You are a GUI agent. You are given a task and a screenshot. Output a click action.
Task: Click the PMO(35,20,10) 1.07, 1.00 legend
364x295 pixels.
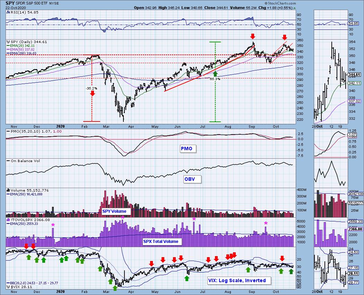[34, 131]
